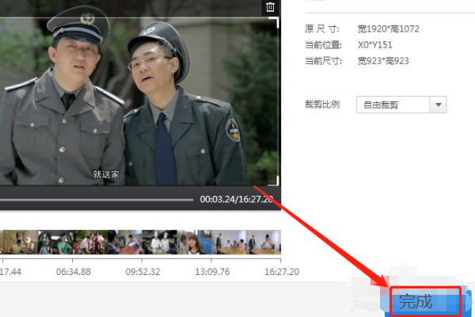Click the top-right crop corner handle
The image size is (475, 317).
coord(275,21)
